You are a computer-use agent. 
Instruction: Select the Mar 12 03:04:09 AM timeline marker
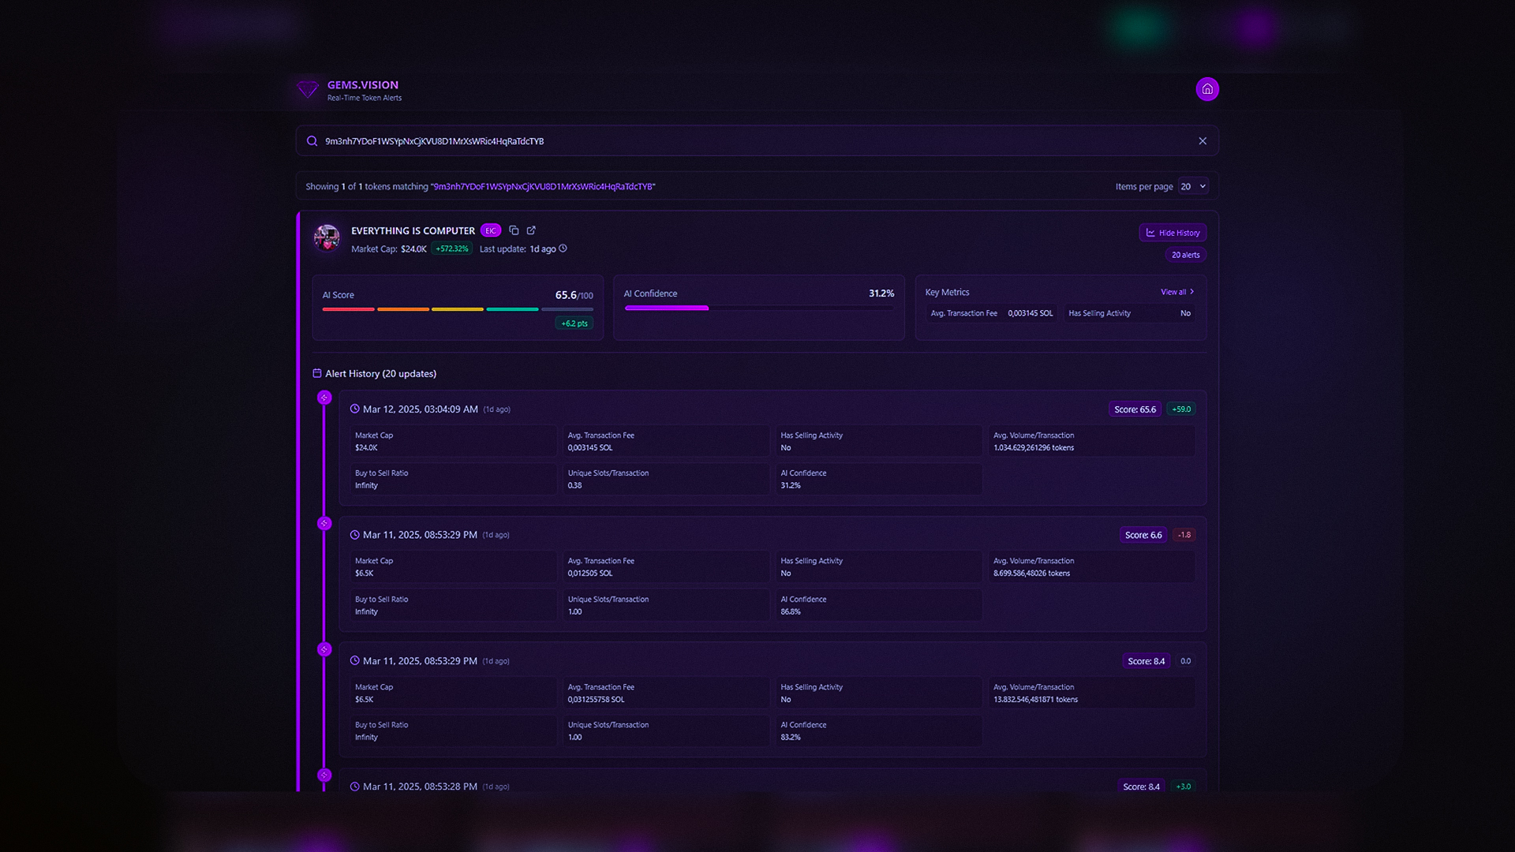(x=324, y=398)
